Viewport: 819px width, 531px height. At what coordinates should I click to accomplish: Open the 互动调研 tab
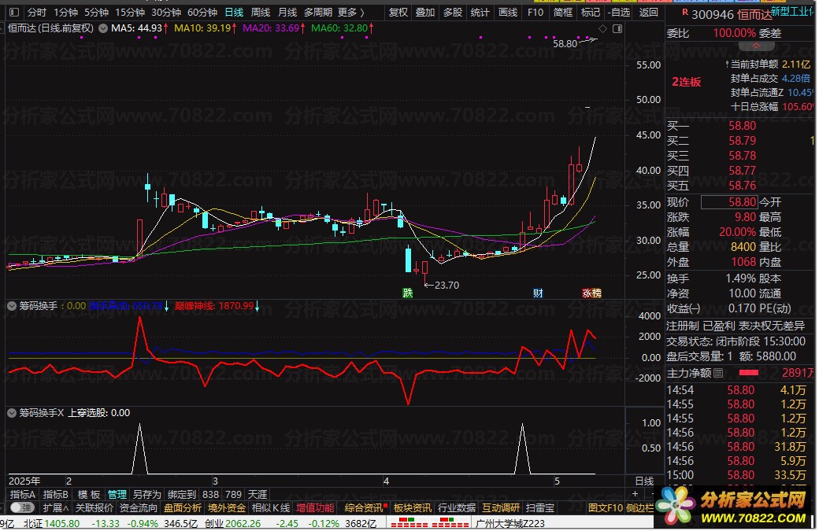click(500, 508)
